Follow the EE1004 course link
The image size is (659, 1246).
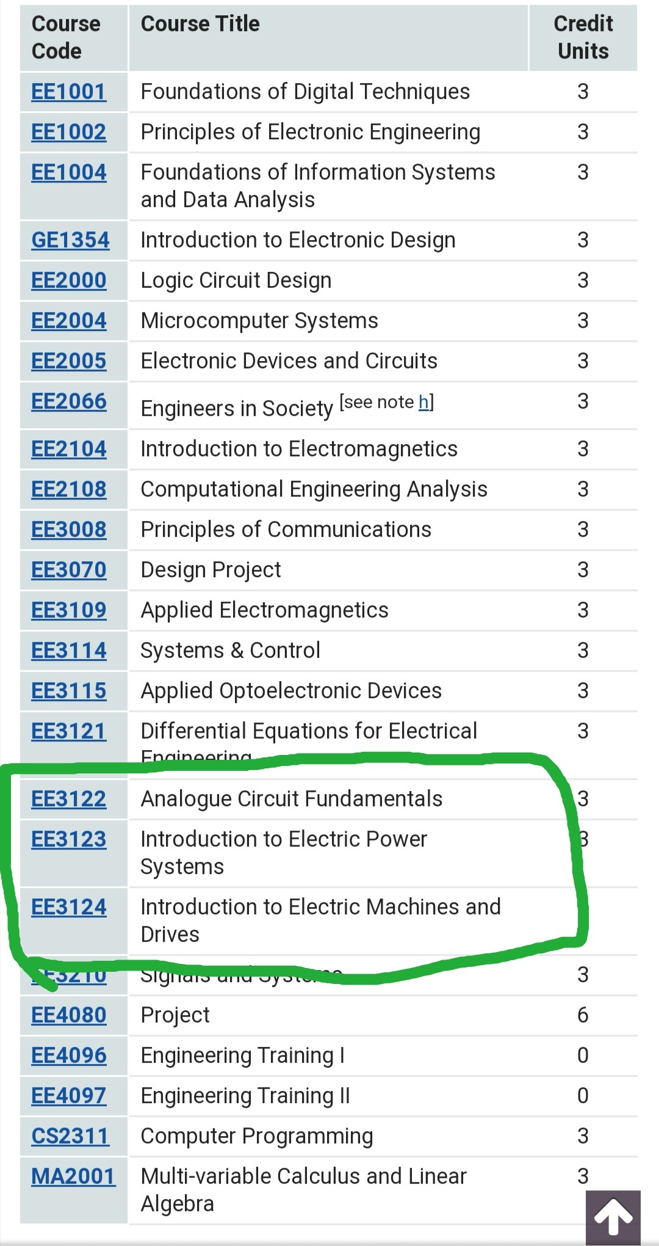[68, 172]
